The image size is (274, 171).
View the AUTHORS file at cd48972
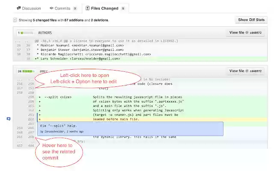pyautogui.click(x=245, y=32)
